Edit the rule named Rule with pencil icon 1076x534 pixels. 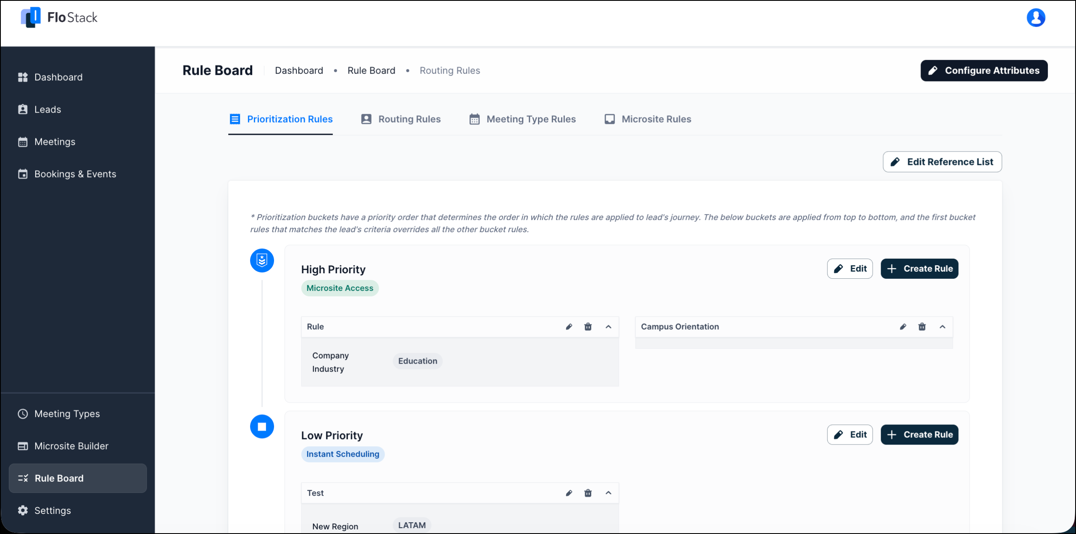(569, 327)
